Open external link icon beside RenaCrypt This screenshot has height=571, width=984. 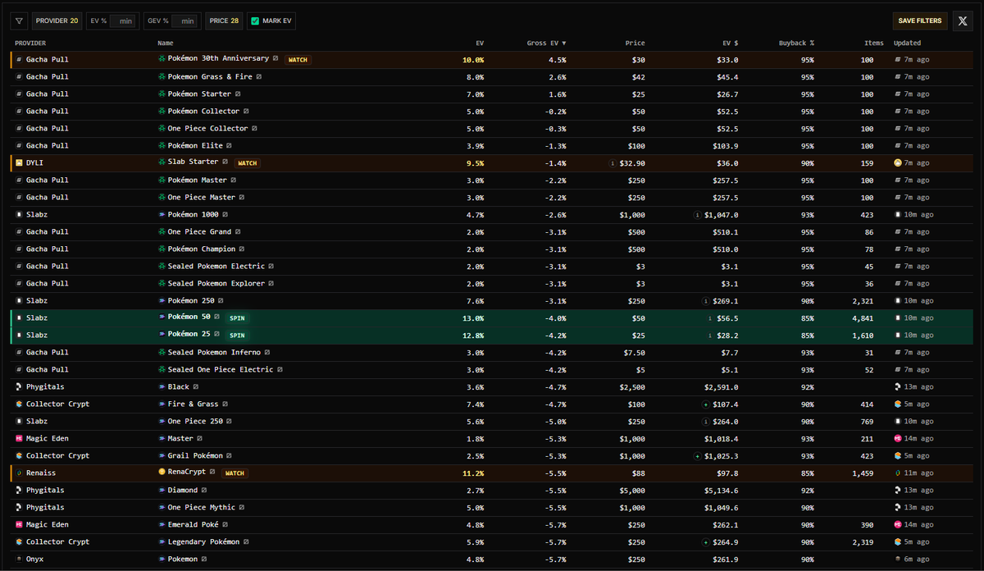point(212,473)
